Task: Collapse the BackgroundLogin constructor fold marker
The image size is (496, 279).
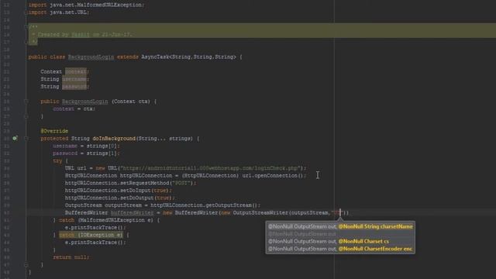Action: [x=26, y=102]
